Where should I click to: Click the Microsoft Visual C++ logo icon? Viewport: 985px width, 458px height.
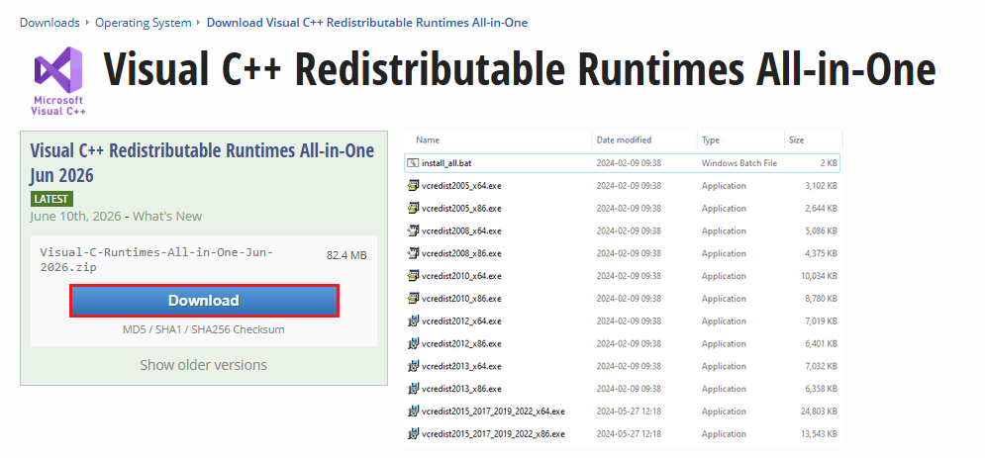click(x=58, y=80)
